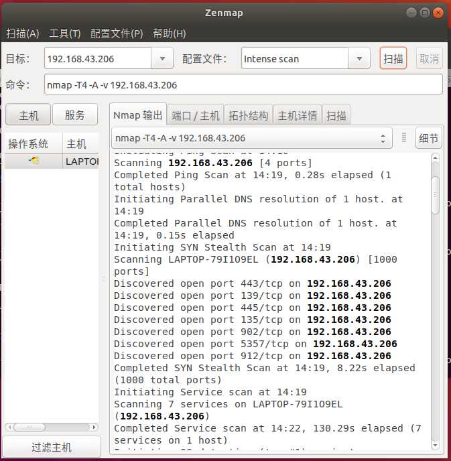
Task: Click the output options grip icon
Action: click(x=404, y=137)
